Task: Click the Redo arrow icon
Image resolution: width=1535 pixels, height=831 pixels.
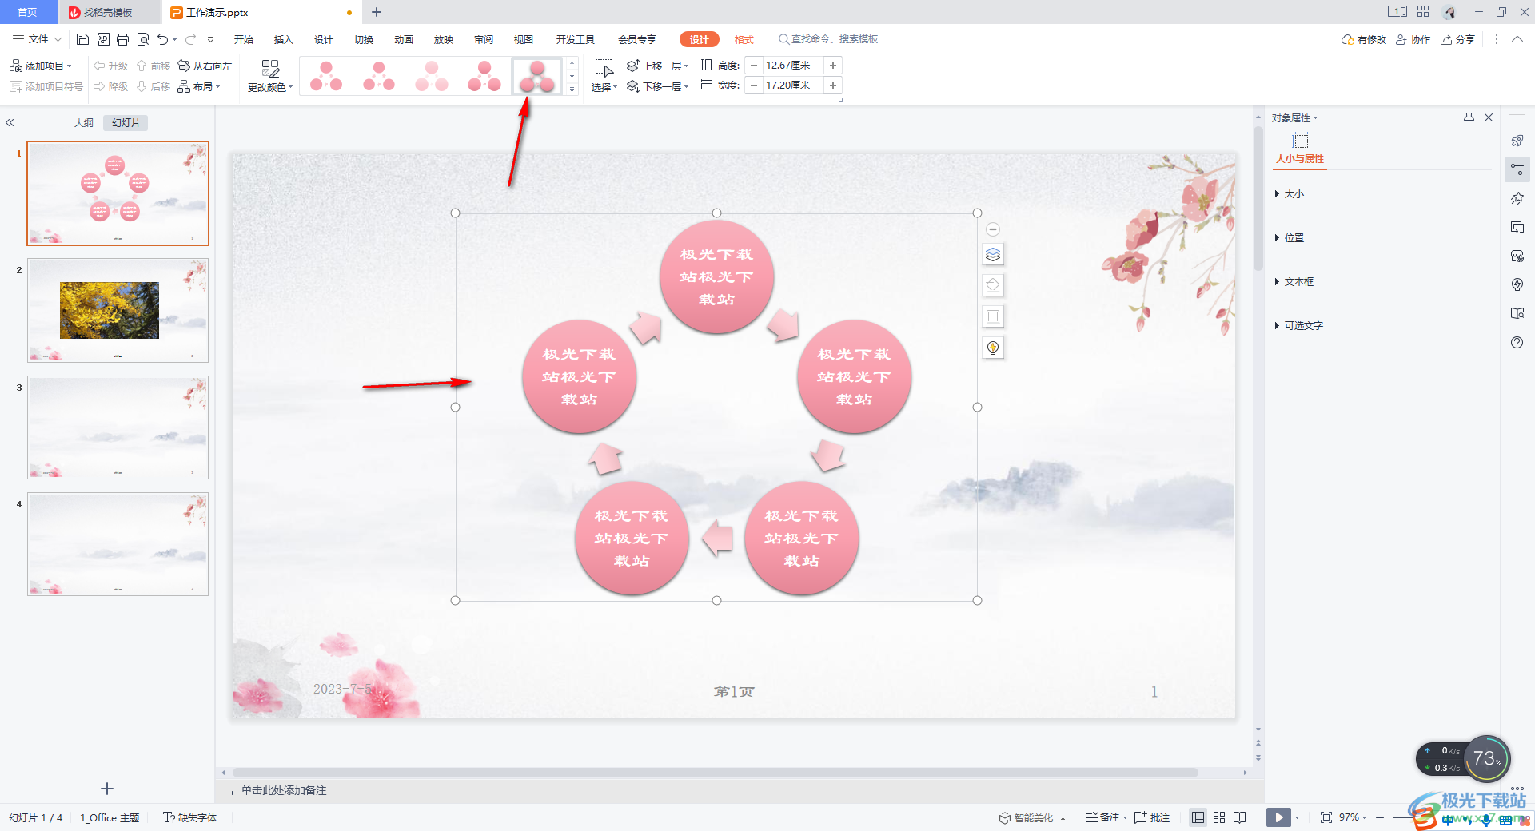Action: (190, 39)
